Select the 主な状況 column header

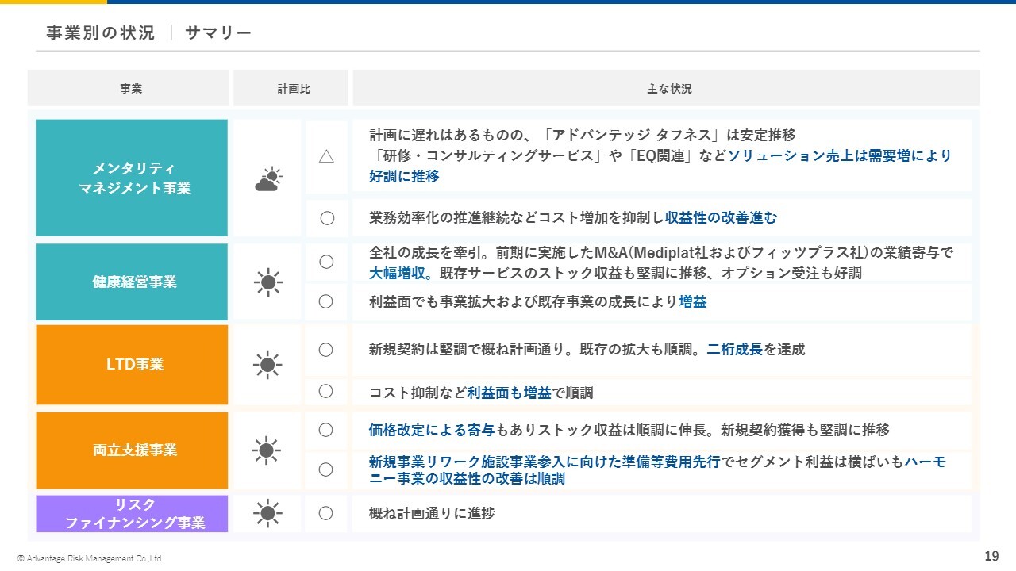[x=668, y=89]
